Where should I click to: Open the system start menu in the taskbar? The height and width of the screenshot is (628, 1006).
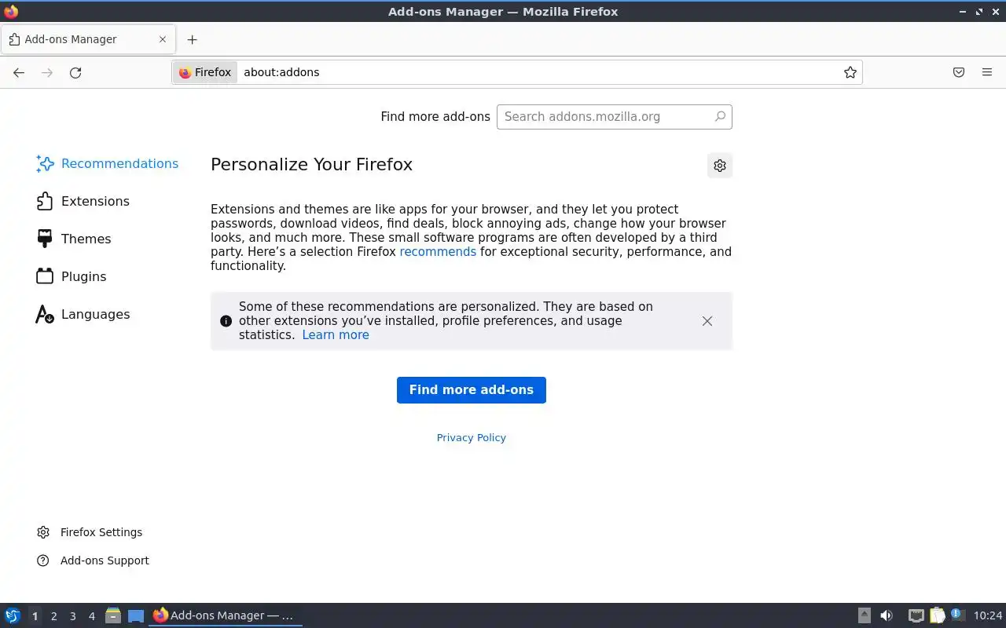point(13,615)
